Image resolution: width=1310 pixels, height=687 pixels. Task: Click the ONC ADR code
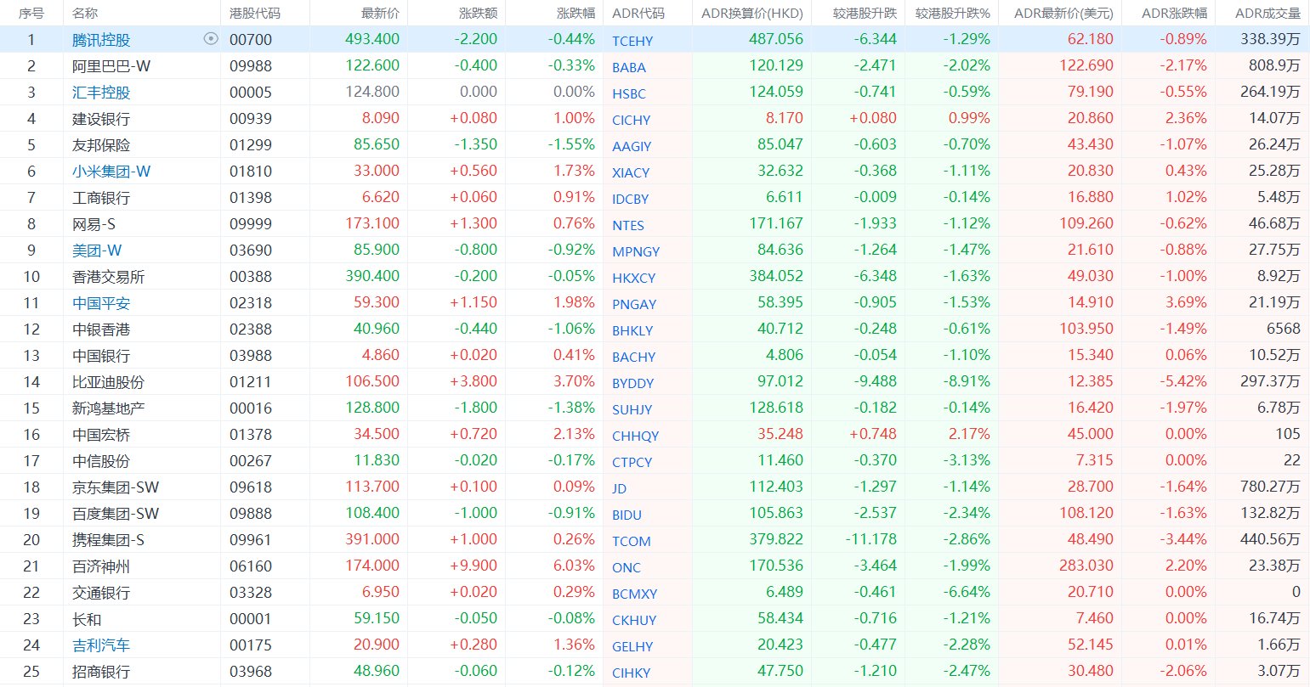[x=627, y=567]
